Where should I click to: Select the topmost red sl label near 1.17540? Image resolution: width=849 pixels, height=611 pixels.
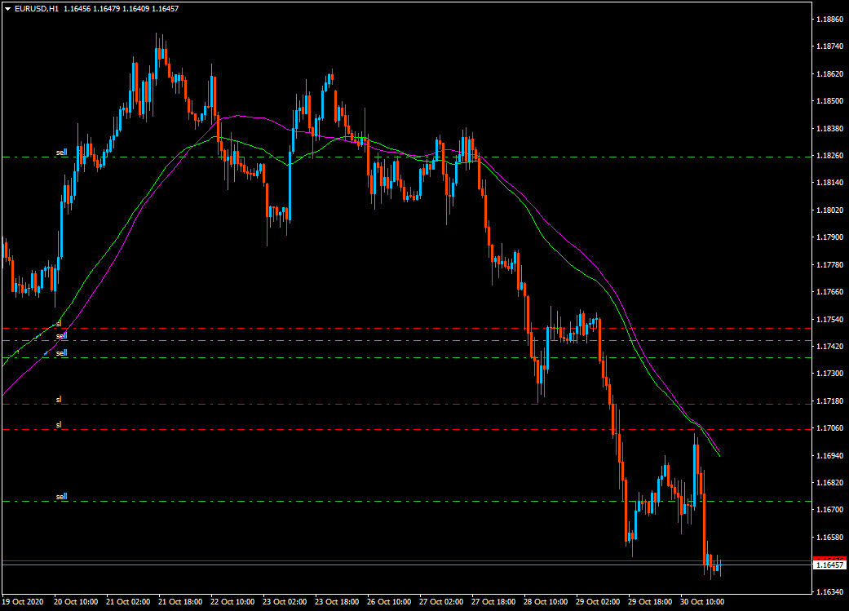[59, 323]
